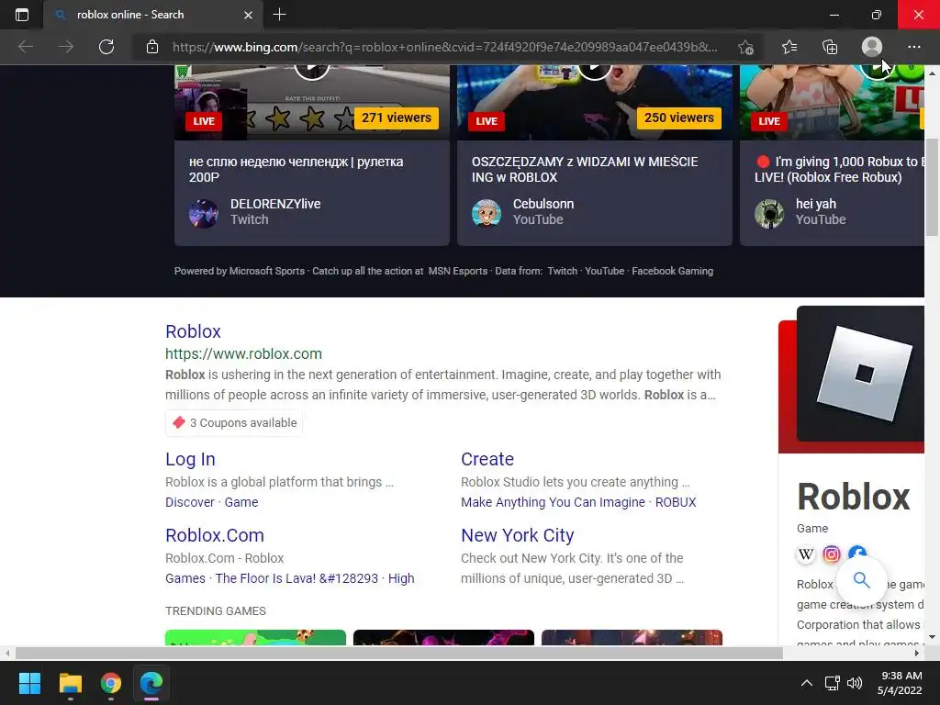Visit https://www.roblox.com green URL

(243, 353)
